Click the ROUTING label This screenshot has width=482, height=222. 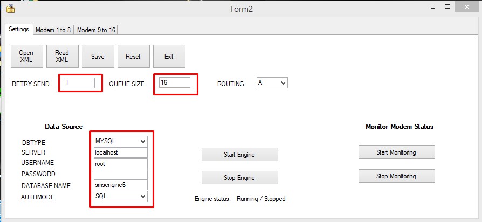[x=231, y=84]
